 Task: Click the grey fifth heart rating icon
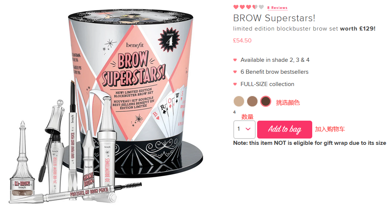click(261, 7)
